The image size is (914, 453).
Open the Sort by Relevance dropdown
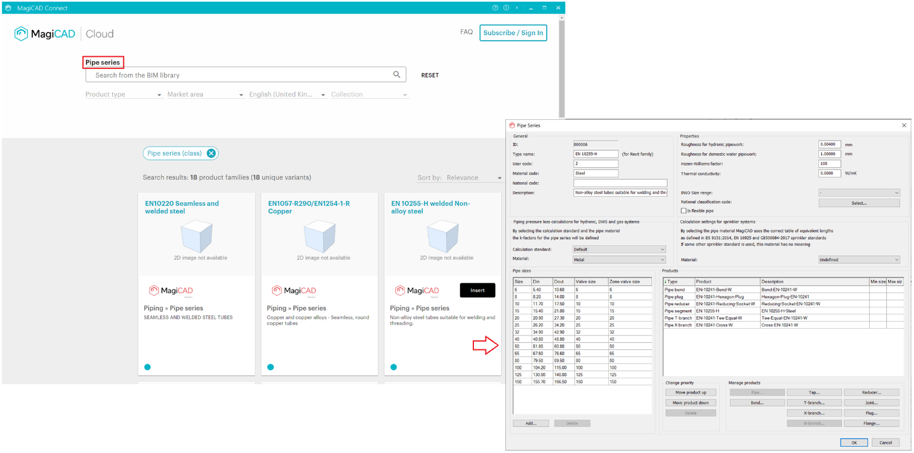(460, 178)
